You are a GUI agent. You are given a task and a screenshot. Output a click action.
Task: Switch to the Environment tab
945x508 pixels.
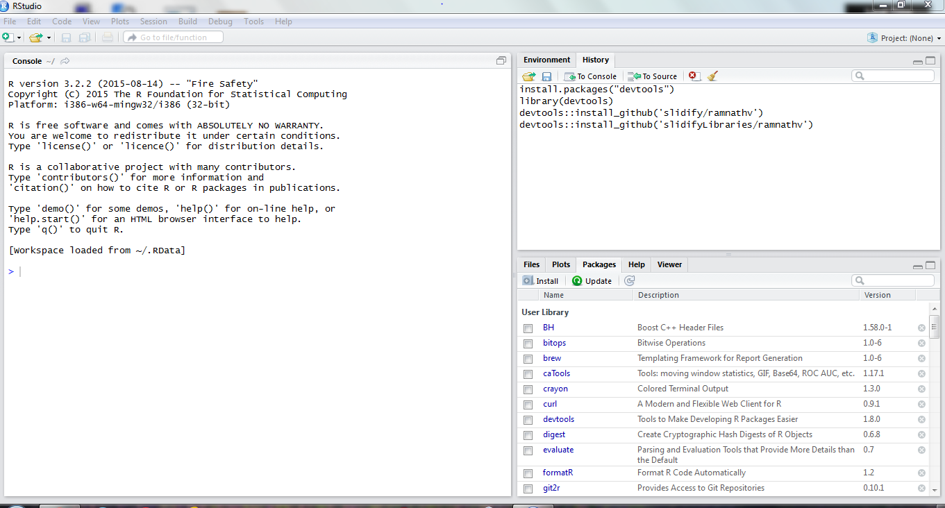(546, 60)
